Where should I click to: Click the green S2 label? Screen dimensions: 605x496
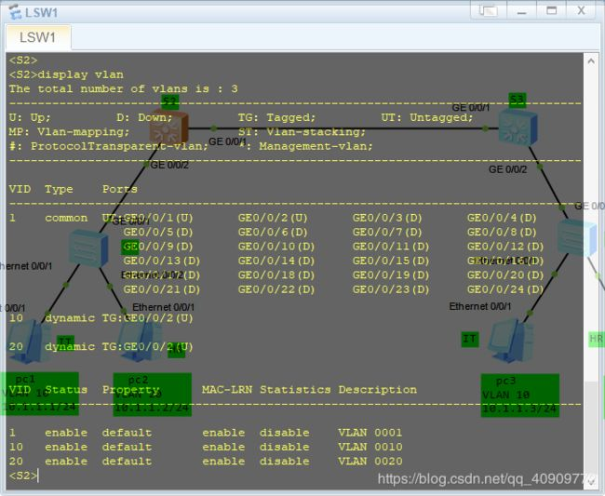coord(169,101)
